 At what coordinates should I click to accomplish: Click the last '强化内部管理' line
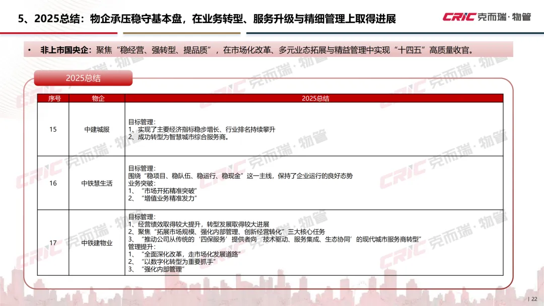click(x=157, y=269)
